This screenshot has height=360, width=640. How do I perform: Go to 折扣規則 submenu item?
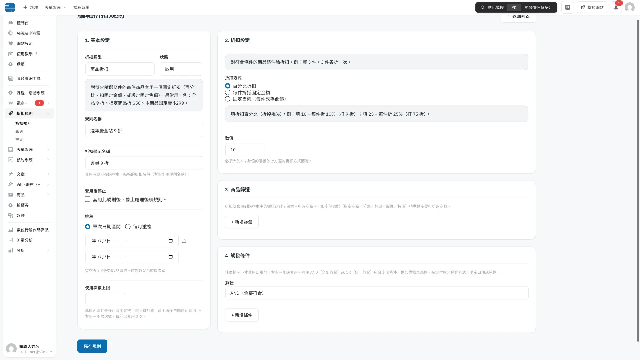click(x=23, y=123)
